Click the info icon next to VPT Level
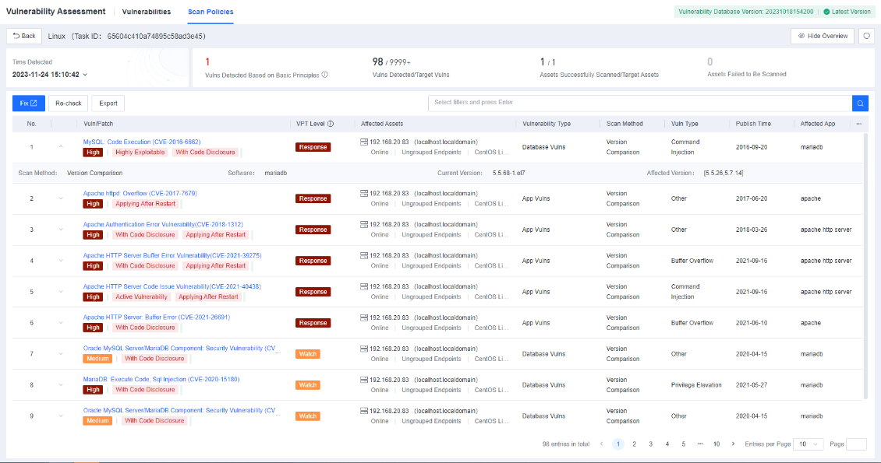Image resolution: width=881 pixels, height=463 pixels. coord(331,124)
